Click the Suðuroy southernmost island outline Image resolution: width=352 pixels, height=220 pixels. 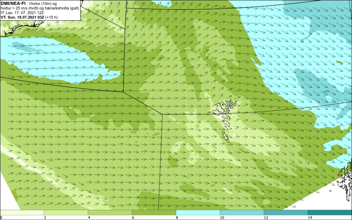pos(226,137)
